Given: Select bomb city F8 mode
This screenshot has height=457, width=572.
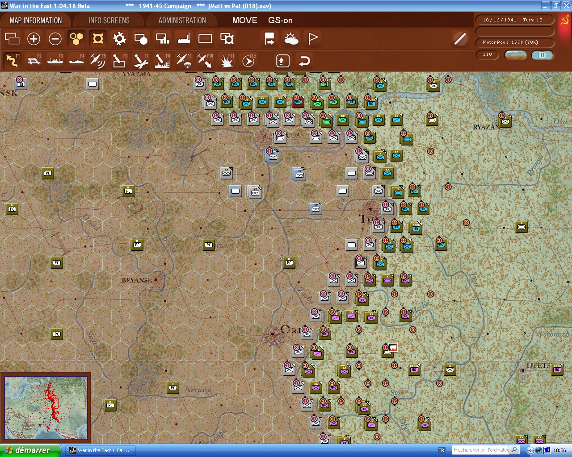Looking at the screenshot, I should point(162,61).
